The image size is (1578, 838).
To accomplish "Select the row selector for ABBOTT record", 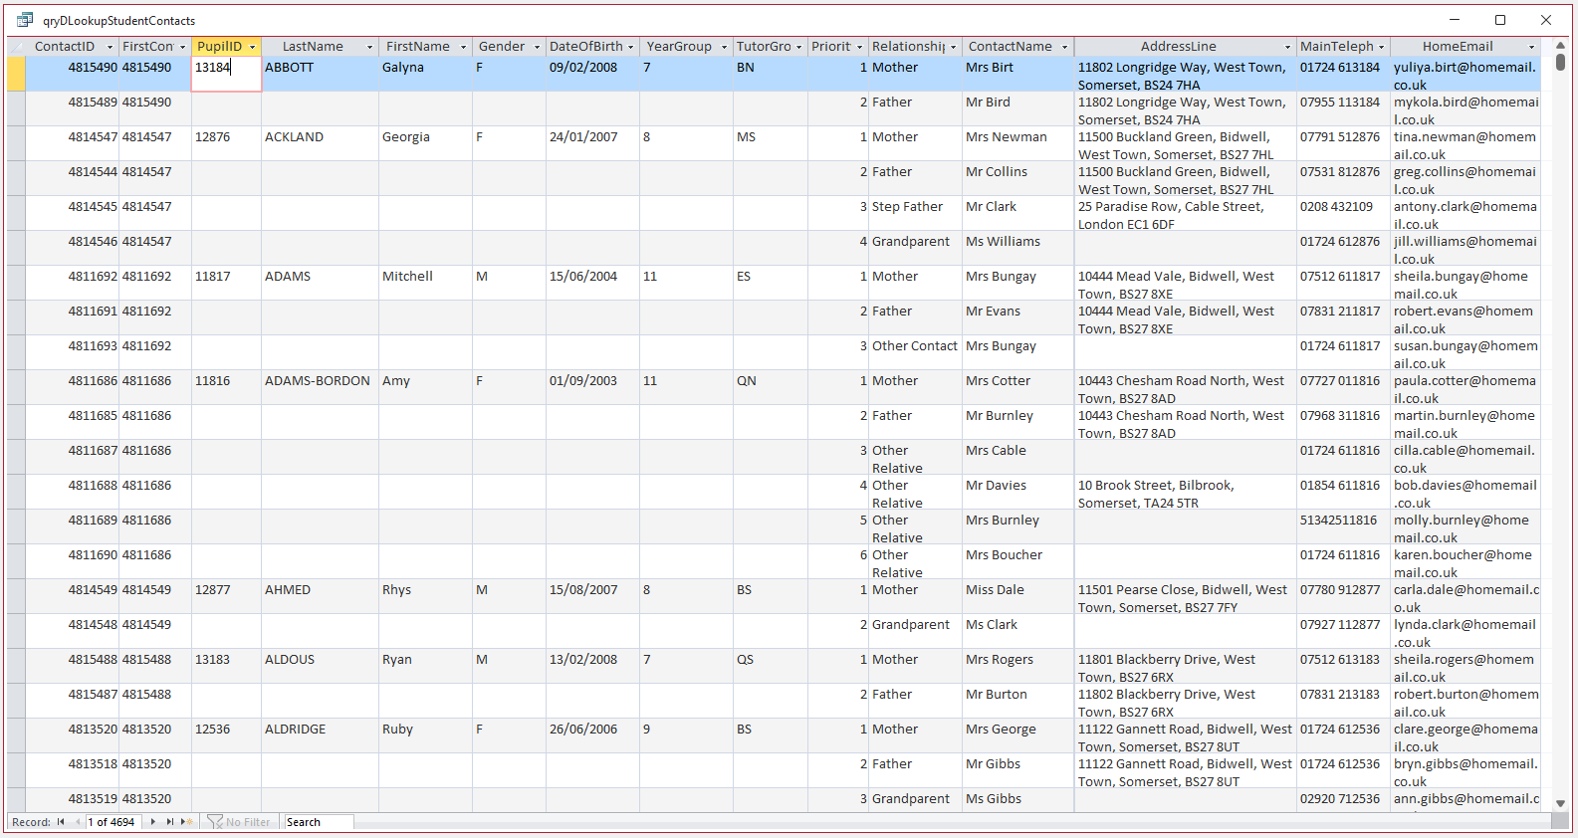I will pyautogui.click(x=16, y=75).
